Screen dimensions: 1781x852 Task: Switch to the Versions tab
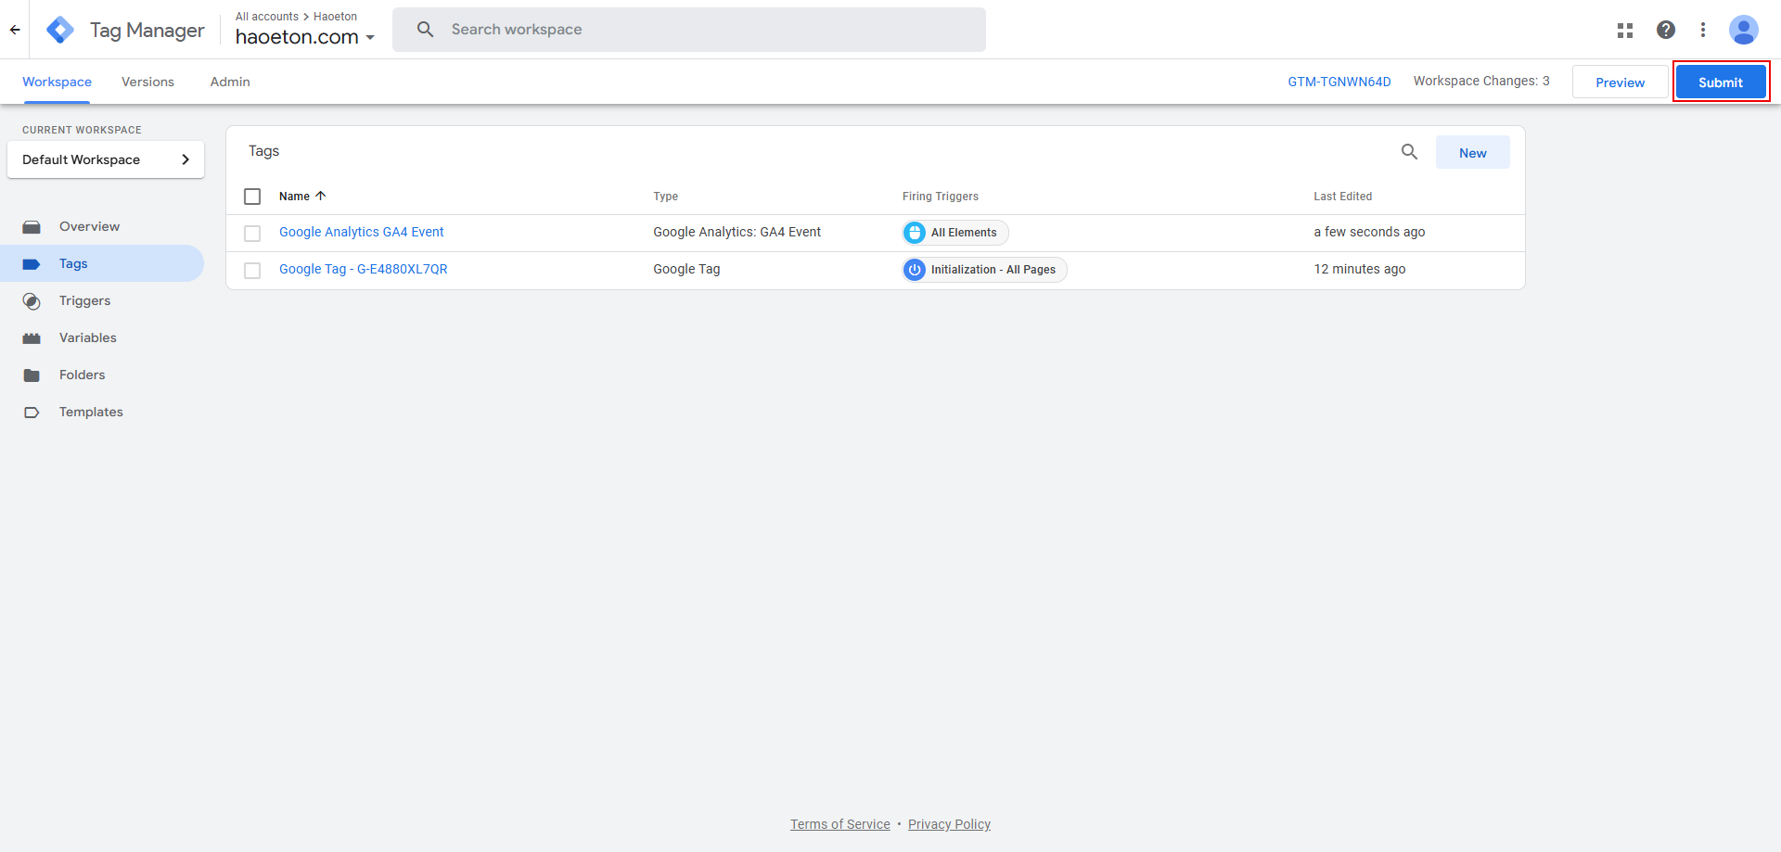(x=147, y=82)
